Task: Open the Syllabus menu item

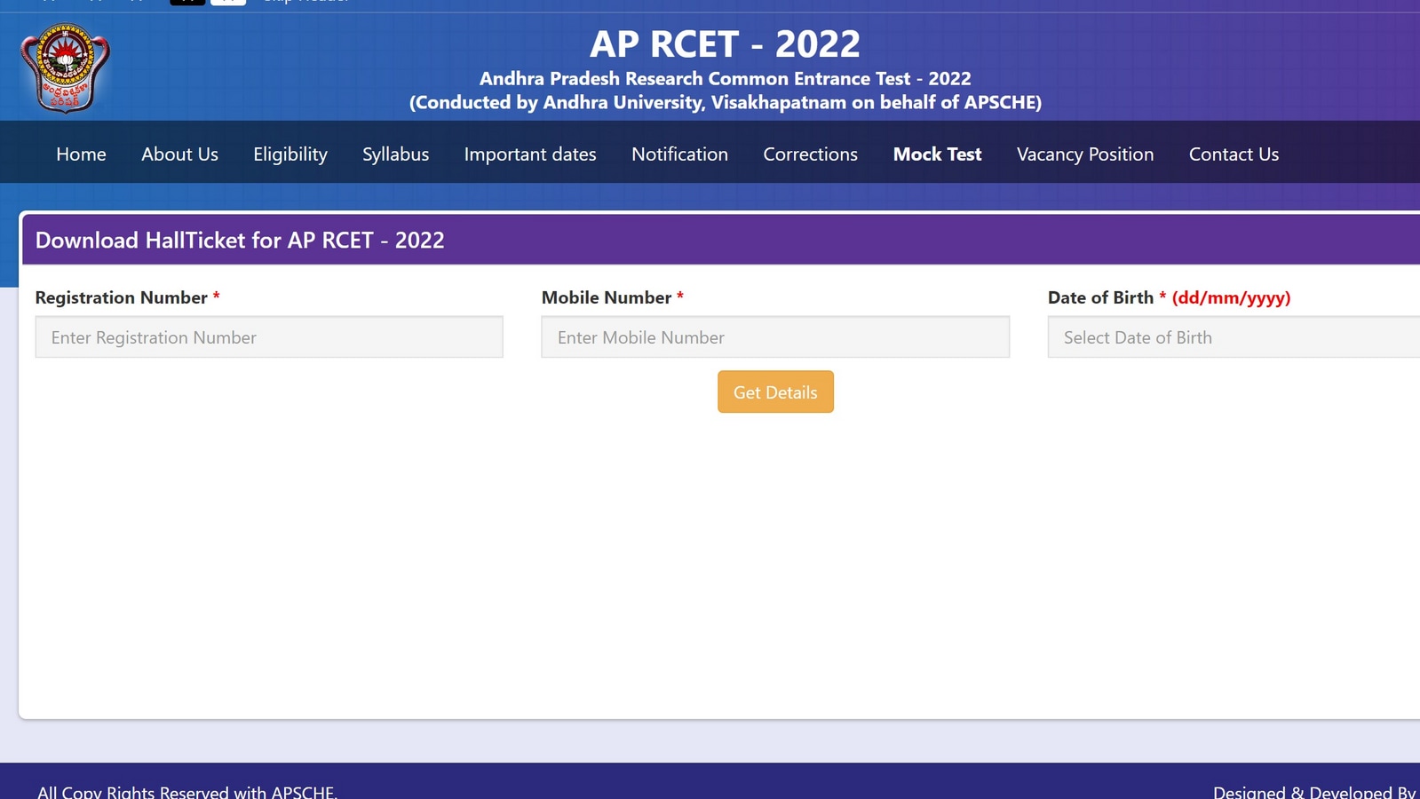Action: [395, 154]
